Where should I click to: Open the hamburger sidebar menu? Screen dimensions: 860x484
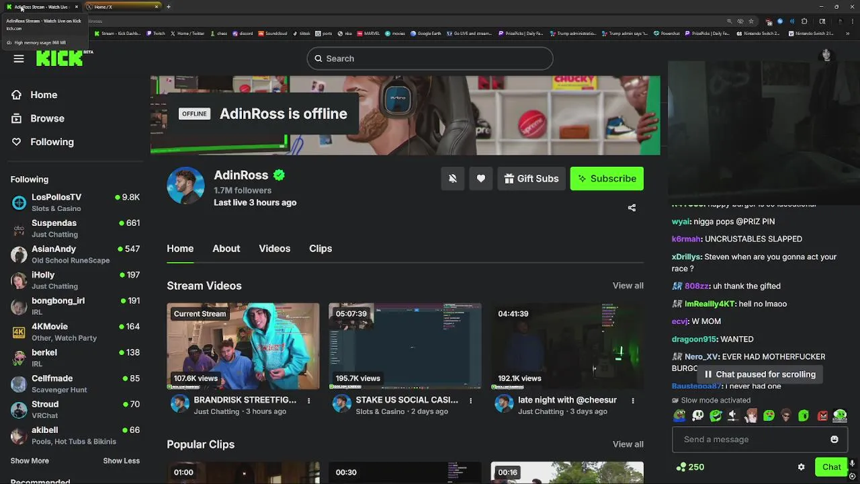(x=19, y=58)
